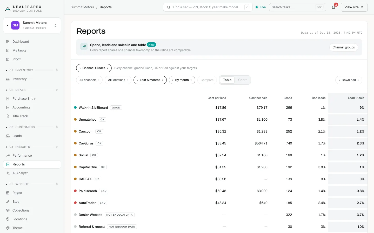
Task: Open the By month grouping dropdown
Action: pyautogui.click(x=182, y=80)
